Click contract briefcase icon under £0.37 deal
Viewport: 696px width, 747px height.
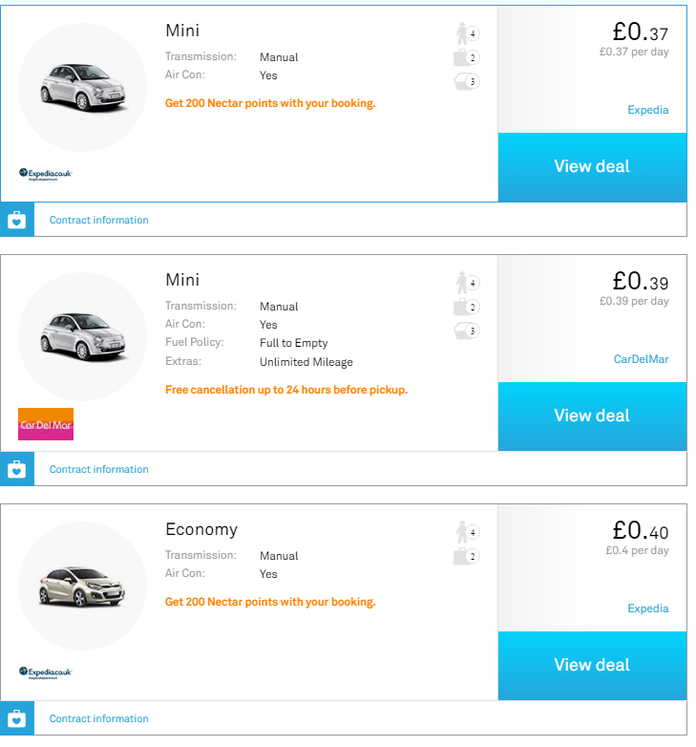point(16,220)
